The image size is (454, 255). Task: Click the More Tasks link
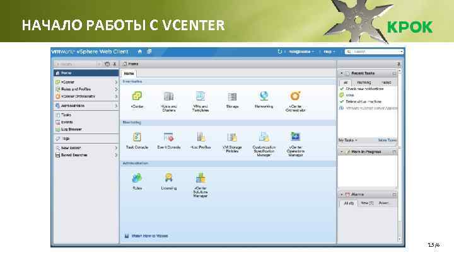(x=387, y=140)
